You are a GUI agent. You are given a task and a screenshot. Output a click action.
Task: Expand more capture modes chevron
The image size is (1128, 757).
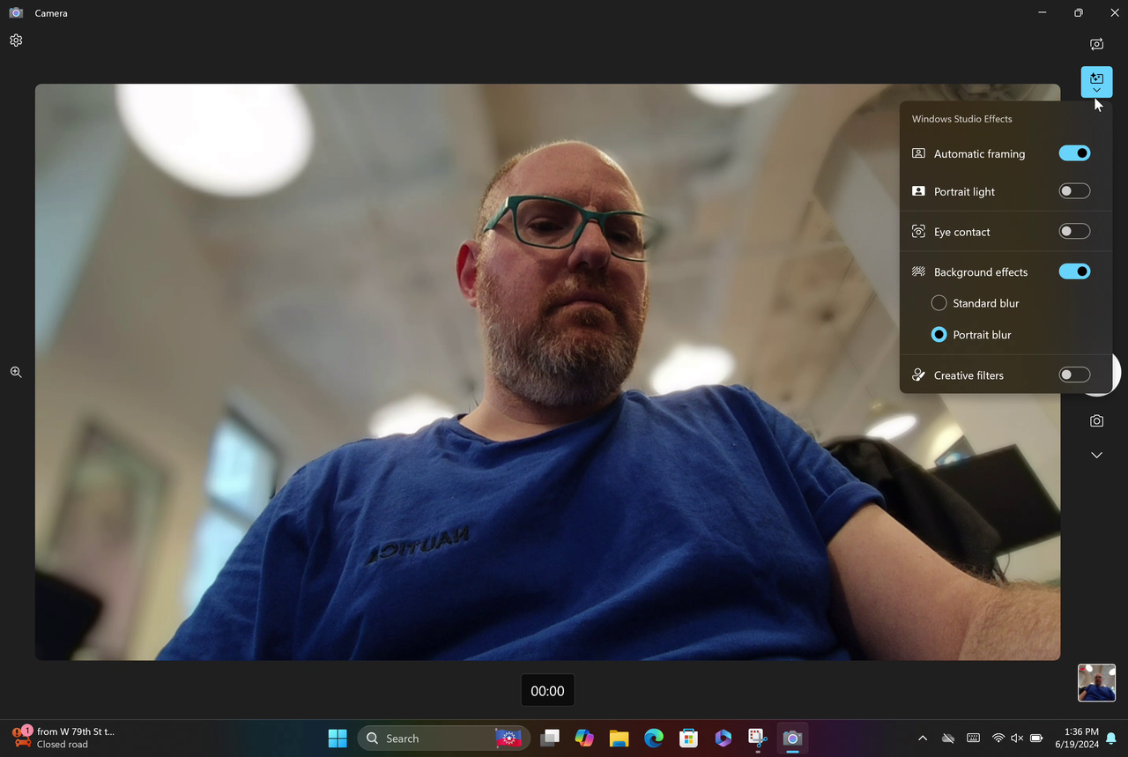click(x=1096, y=455)
